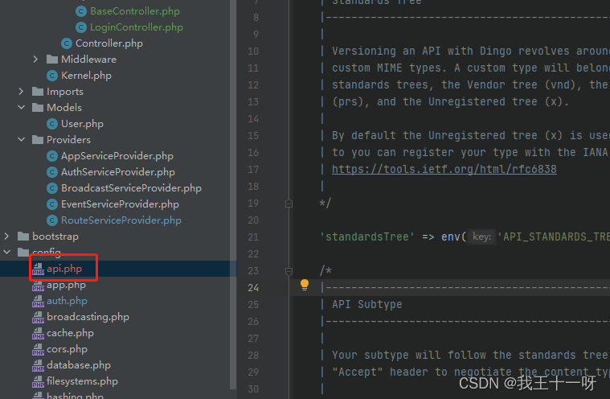
Task: Place cursor on 'API Subtype' comment text
Action: click(x=366, y=304)
